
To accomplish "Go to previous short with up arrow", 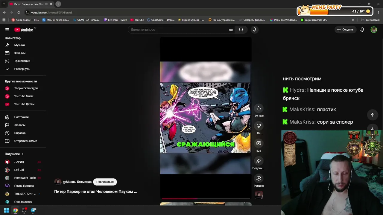I will (373, 115).
